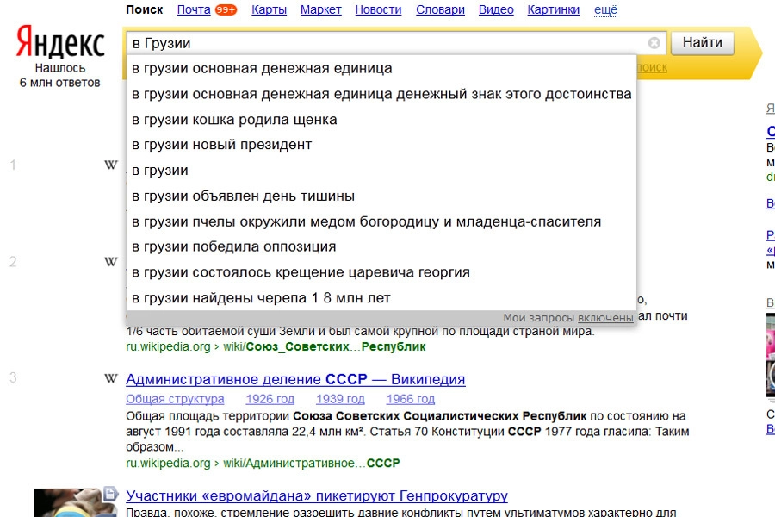Click Wikipedia icon beside Административное деление СССР result
Image resolution: width=775 pixels, height=517 pixels.
point(110,379)
